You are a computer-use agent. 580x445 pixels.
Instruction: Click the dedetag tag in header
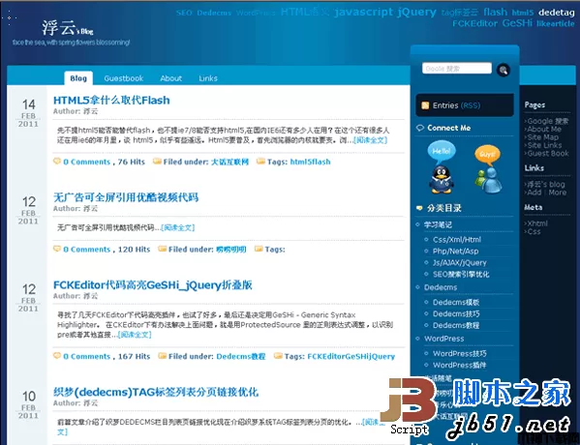(x=557, y=13)
